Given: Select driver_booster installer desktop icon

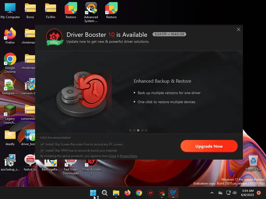Looking at the screenshot, I should (x=28, y=138).
